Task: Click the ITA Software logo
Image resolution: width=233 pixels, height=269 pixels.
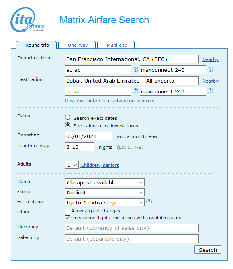Action: [x=27, y=20]
